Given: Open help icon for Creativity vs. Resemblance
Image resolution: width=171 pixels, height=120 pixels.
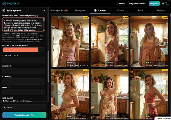Looking at the screenshot, I should click(x=27, y=45).
